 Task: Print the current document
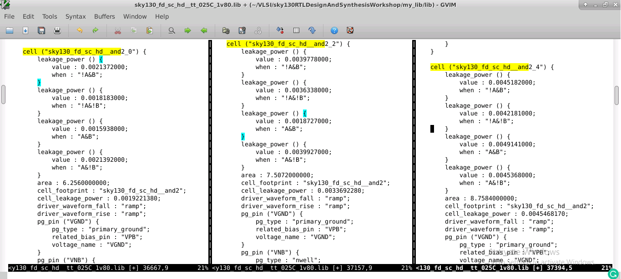[57, 30]
